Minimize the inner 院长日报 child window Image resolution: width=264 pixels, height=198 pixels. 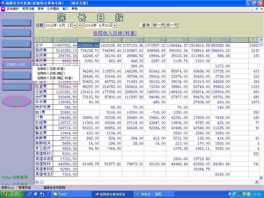pos(252,9)
